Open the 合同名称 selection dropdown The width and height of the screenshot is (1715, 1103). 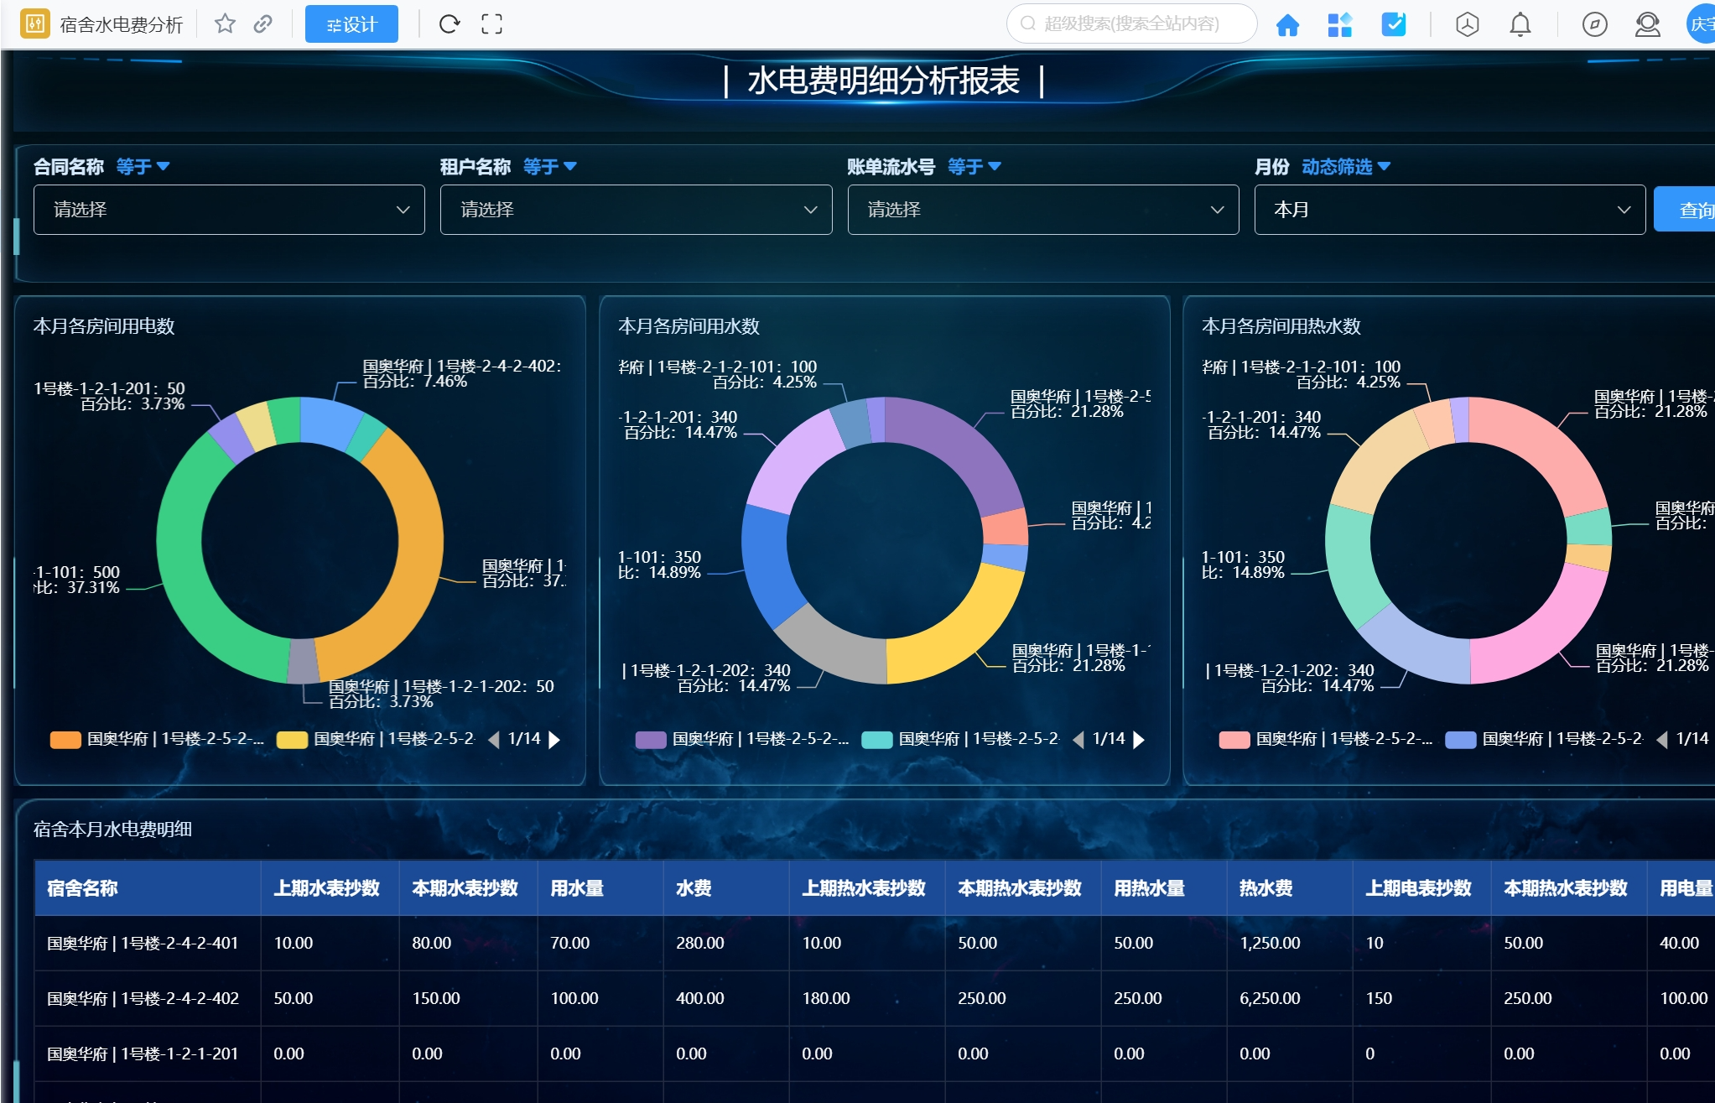coord(229,210)
